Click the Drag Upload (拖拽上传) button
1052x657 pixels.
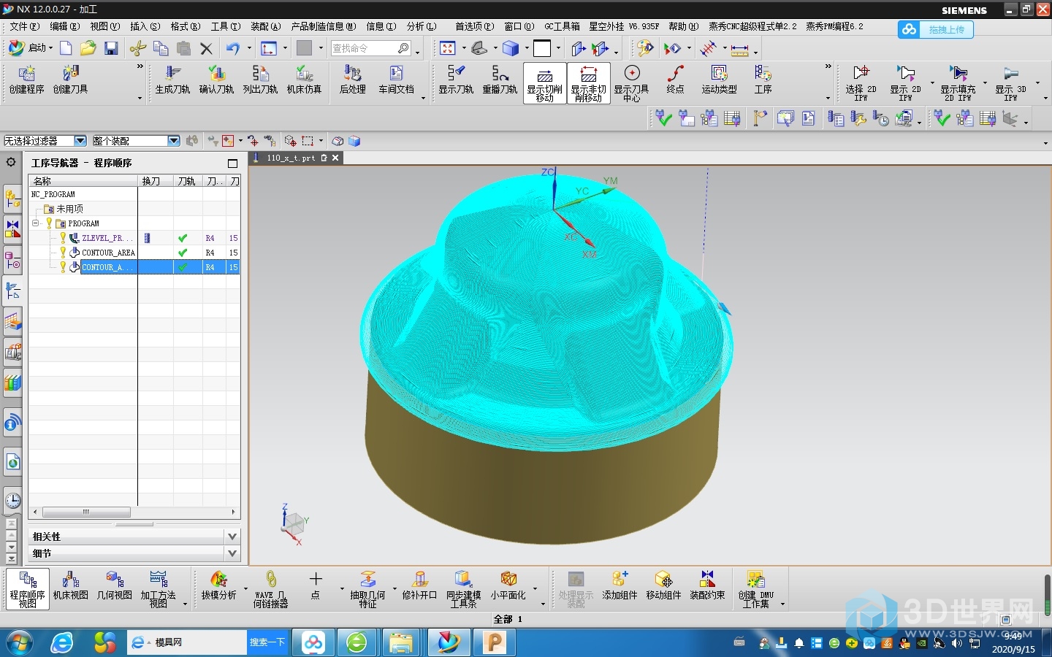coord(936,29)
